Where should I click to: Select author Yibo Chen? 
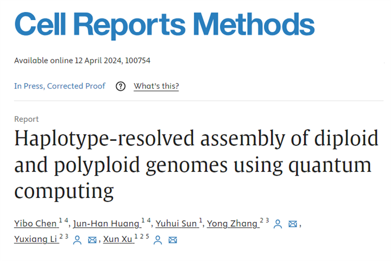coord(35,223)
